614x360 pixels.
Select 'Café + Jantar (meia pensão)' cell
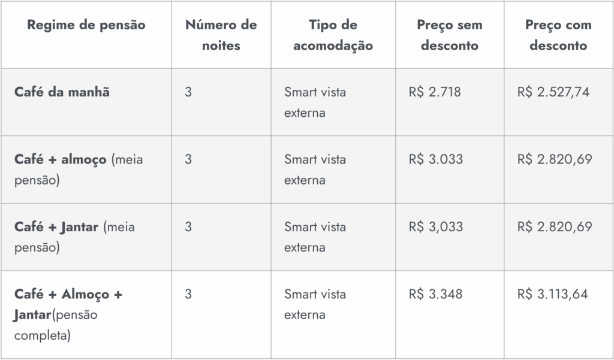point(74,237)
